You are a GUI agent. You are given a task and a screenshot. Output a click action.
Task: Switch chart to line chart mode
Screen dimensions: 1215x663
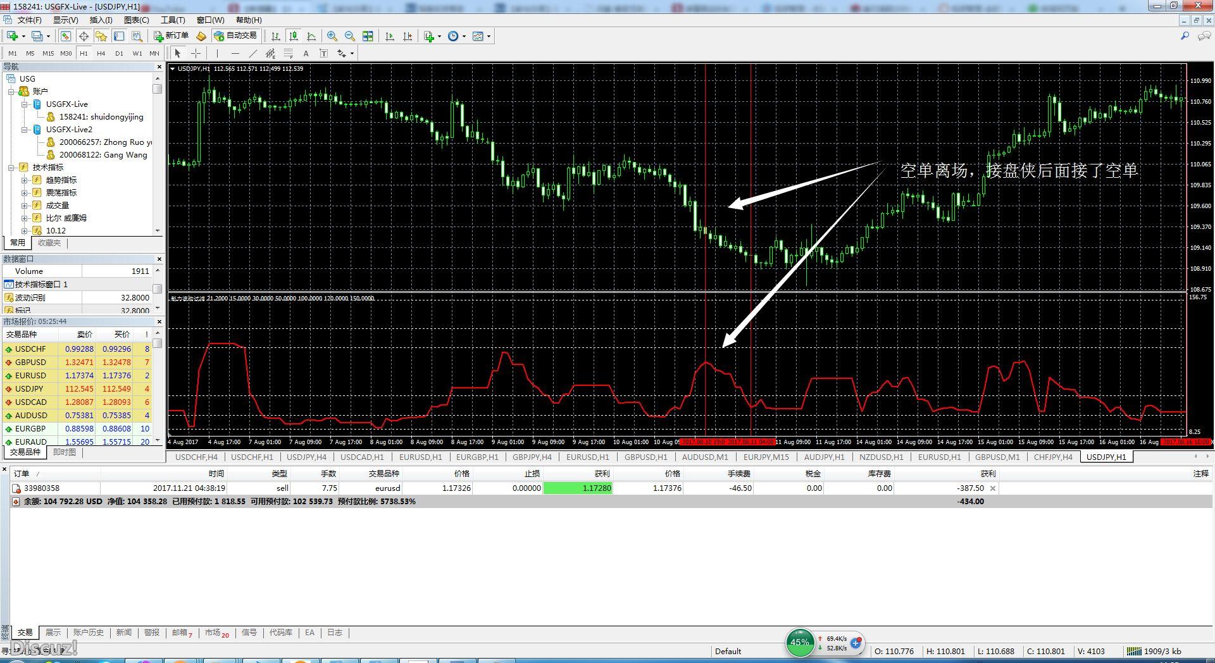(311, 36)
